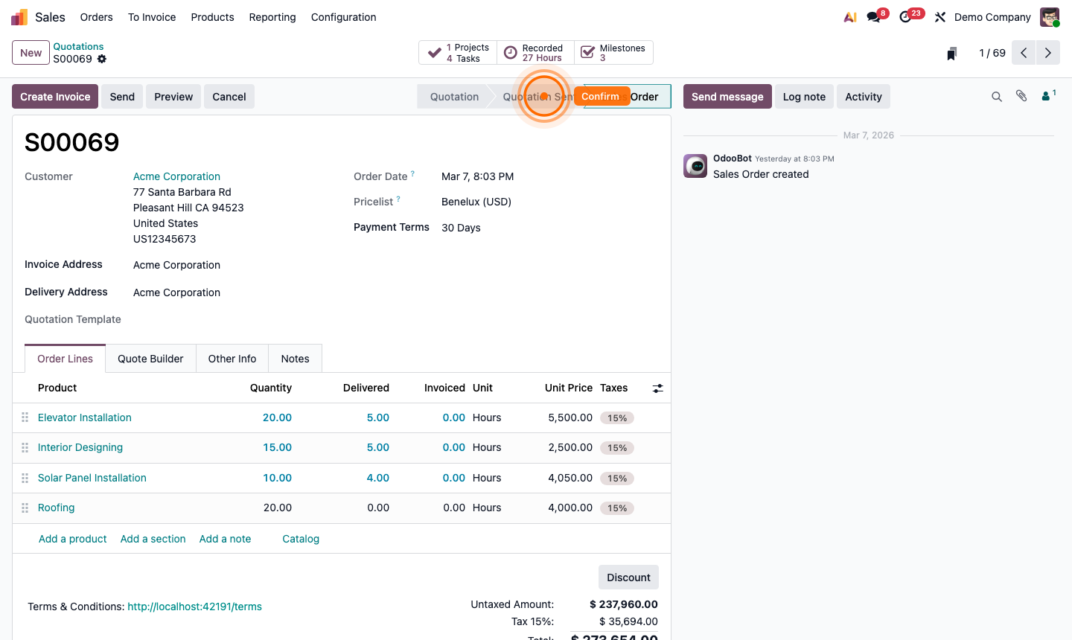Open the Reporting menu

(272, 16)
